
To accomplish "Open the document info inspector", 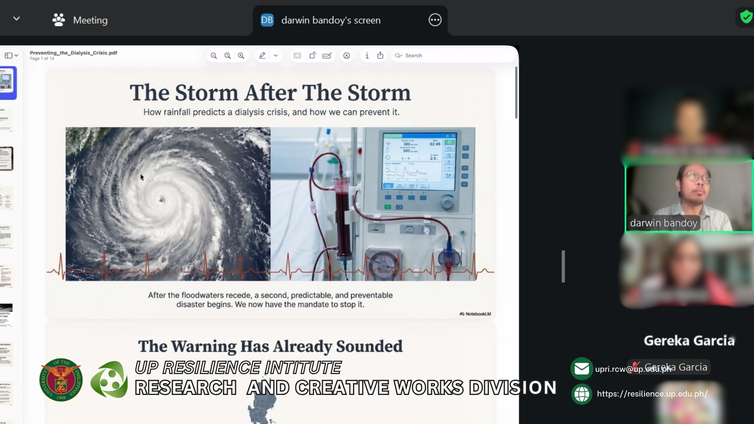I will pyautogui.click(x=367, y=56).
